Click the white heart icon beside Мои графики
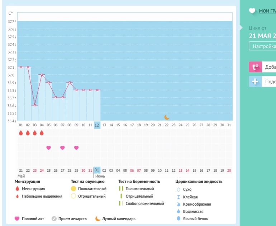The image size is (276, 226). [x=252, y=11]
